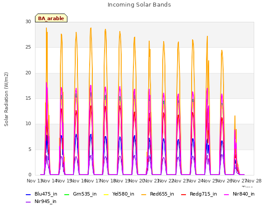This screenshot has width=280, height=210.
Task: Click the 10 y-axis tick label
Action: [28, 124]
